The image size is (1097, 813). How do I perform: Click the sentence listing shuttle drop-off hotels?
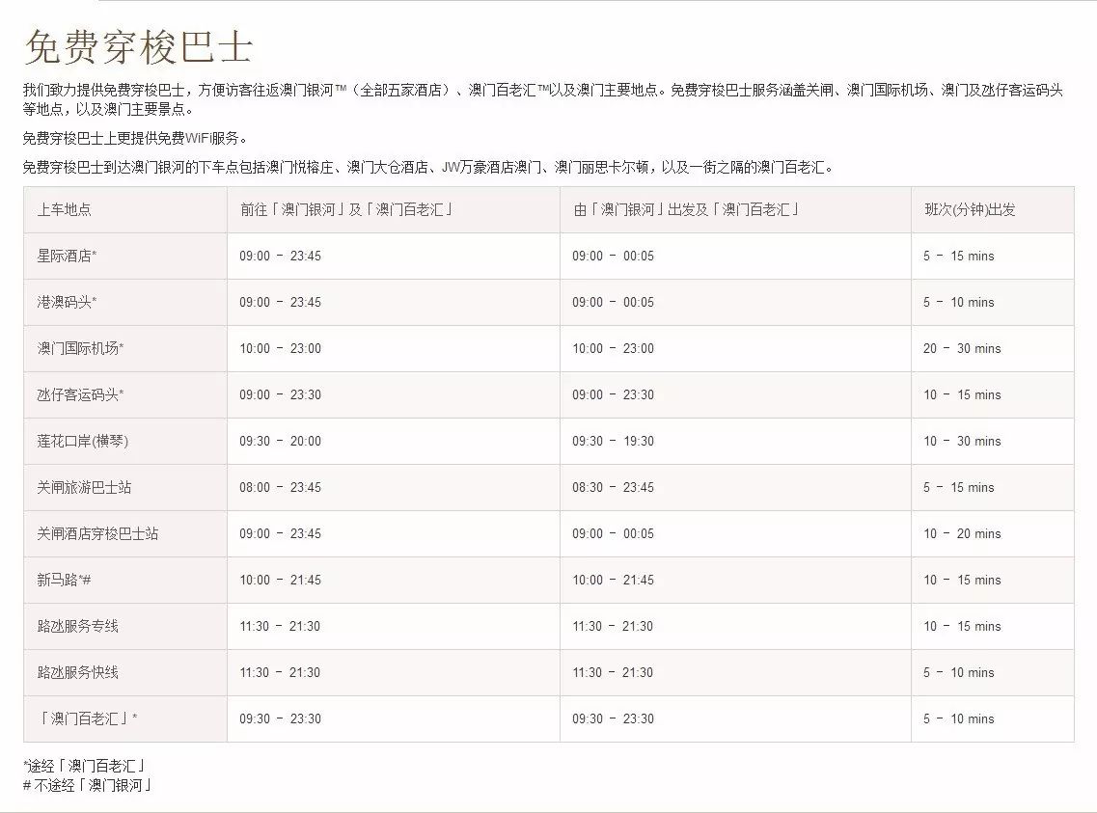tap(428, 167)
